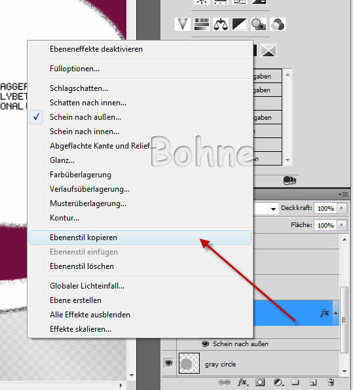The width and height of the screenshot is (353, 390).
Task: Open the Hue/Saturation adjustment icon
Action: (x=202, y=24)
